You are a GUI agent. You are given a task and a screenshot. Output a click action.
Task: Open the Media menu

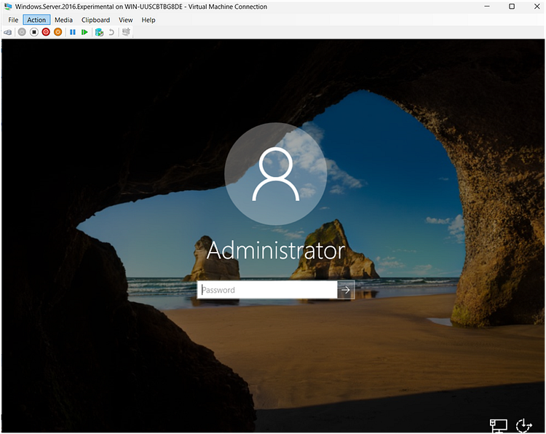pyautogui.click(x=64, y=20)
